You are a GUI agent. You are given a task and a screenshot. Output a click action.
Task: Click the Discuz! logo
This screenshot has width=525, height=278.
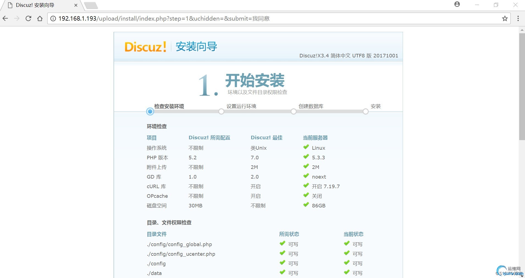145,47
